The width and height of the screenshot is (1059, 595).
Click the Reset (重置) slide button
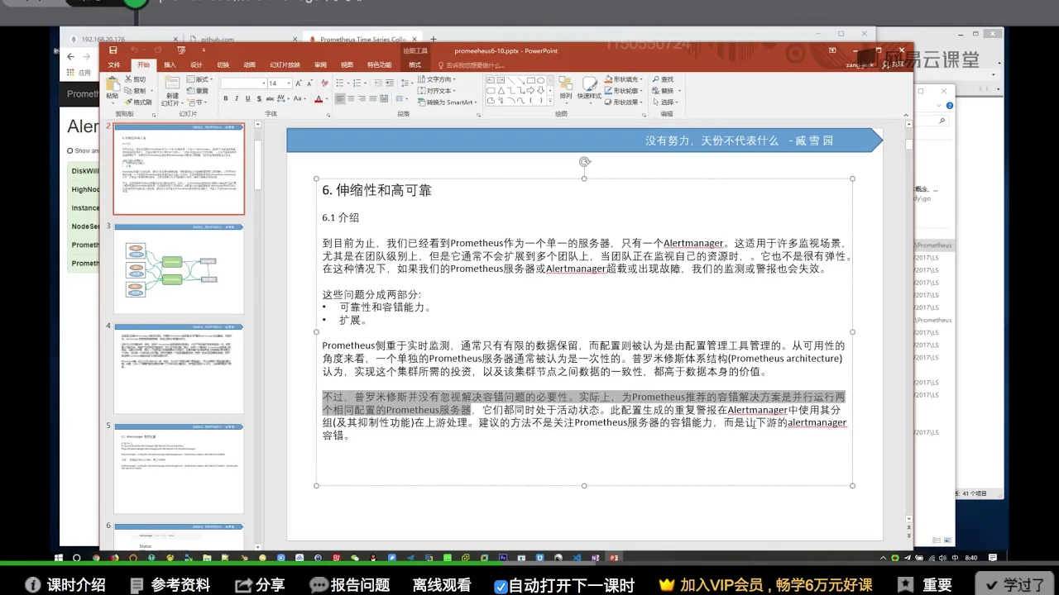tap(199, 91)
